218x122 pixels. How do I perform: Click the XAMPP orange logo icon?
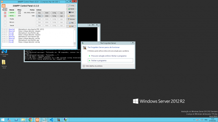[3, 6]
